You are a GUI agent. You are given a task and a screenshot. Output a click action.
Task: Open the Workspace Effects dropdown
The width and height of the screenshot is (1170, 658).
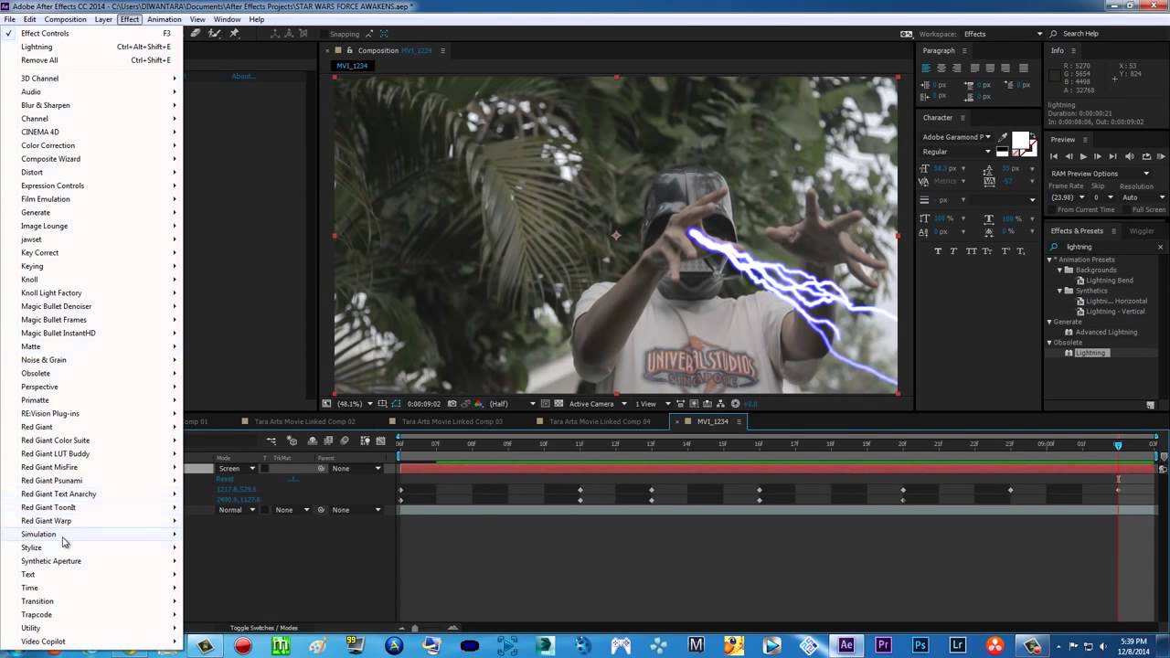point(1003,34)
